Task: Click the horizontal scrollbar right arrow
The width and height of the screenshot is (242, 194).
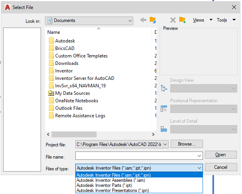Action: [x=153, y=134]
